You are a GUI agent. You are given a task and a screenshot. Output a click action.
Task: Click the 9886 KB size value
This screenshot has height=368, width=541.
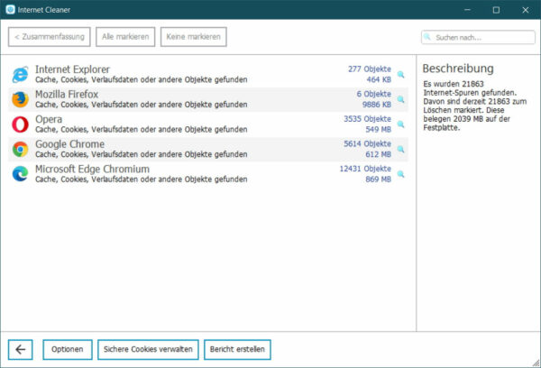pos(377,105)
